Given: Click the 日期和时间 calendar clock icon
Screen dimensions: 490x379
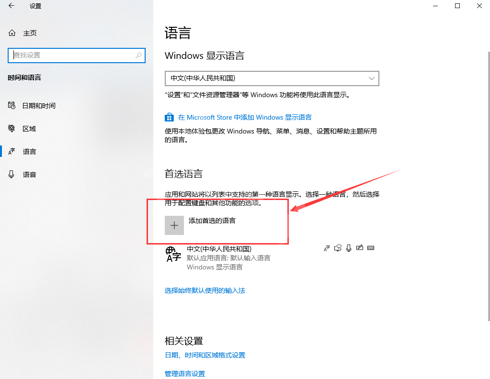Looking at the screenshot, I should [11, 106].
